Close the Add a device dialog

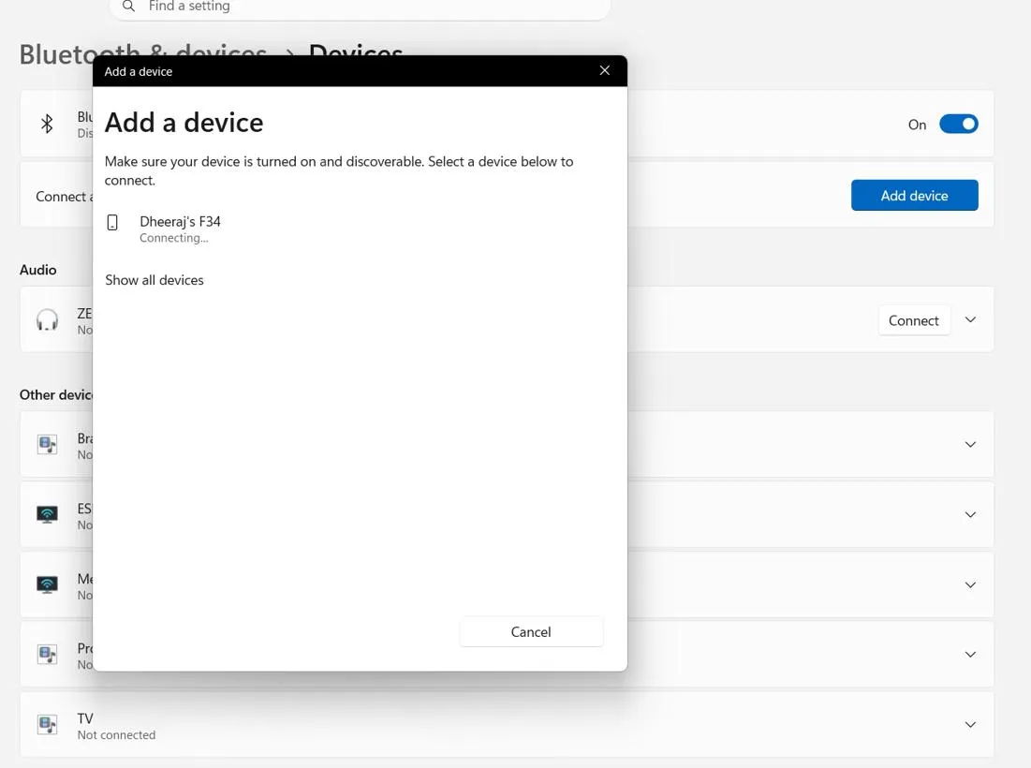604,70
